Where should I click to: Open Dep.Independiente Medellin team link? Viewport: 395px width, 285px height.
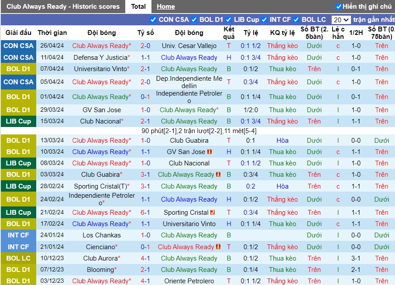(189, 82)
